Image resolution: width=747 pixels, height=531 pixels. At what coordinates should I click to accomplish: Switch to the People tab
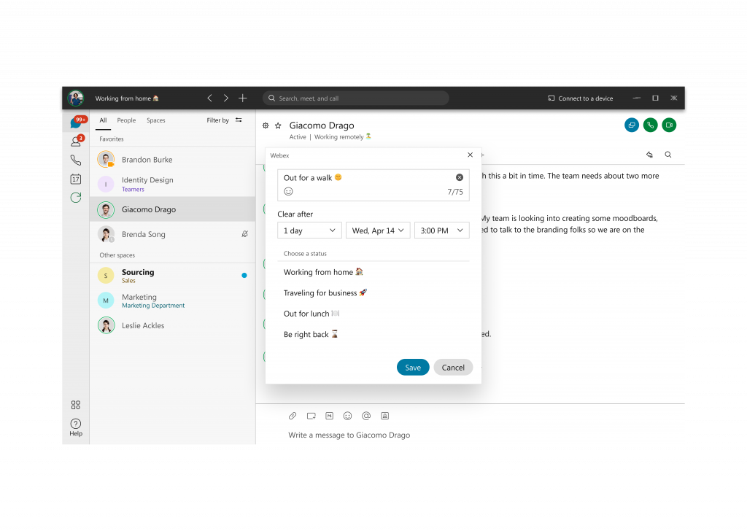point(125,120)
